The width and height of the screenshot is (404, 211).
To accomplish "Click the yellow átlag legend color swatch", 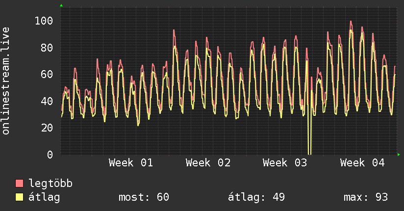I will coord(20,197).
